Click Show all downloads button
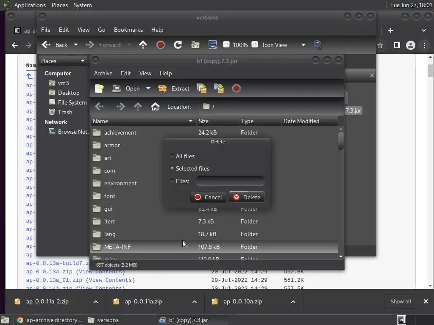 coord(401,301)
